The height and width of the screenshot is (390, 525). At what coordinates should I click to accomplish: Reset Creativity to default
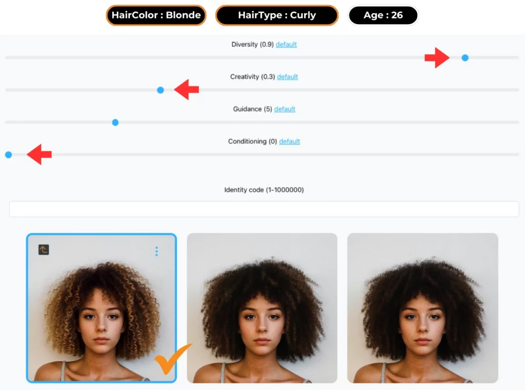(x=287, y=77)
